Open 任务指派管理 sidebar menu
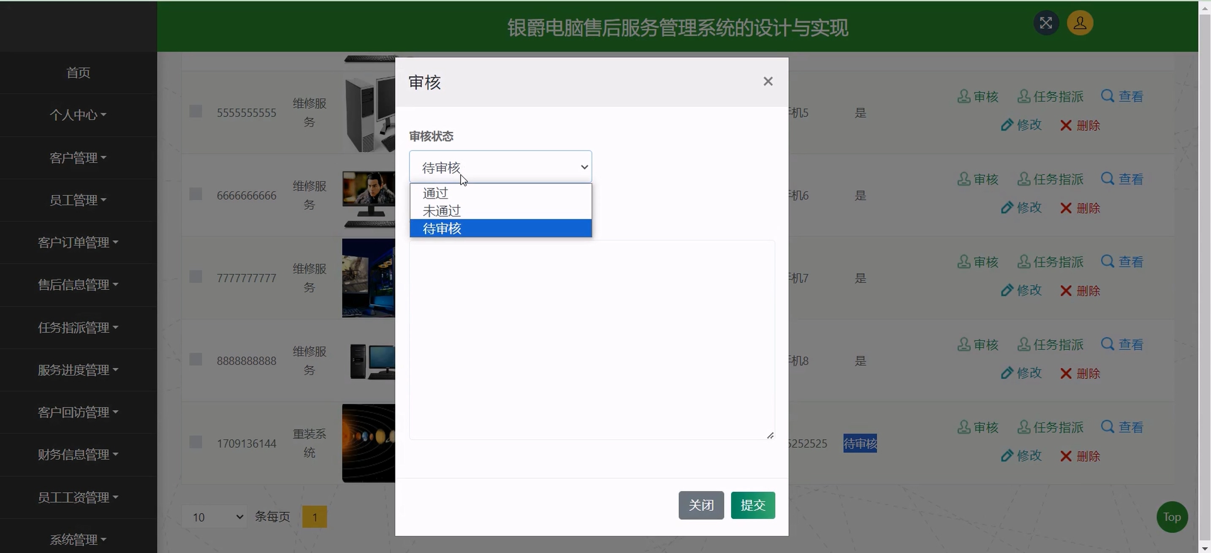Image resolution: width=1211 pixels, height=553 pixels. [x=78, y=328]
